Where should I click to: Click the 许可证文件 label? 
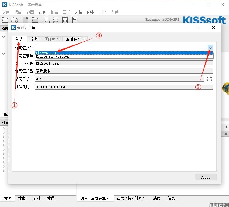[x=24, y=48]
